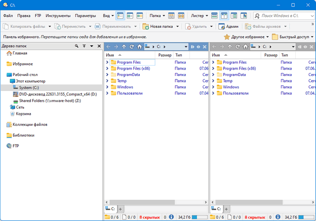Viewport: 316px width, 221px height.
Task: Search in the folder tree panel
Action: pyautogui.click(x=77, y=46)
